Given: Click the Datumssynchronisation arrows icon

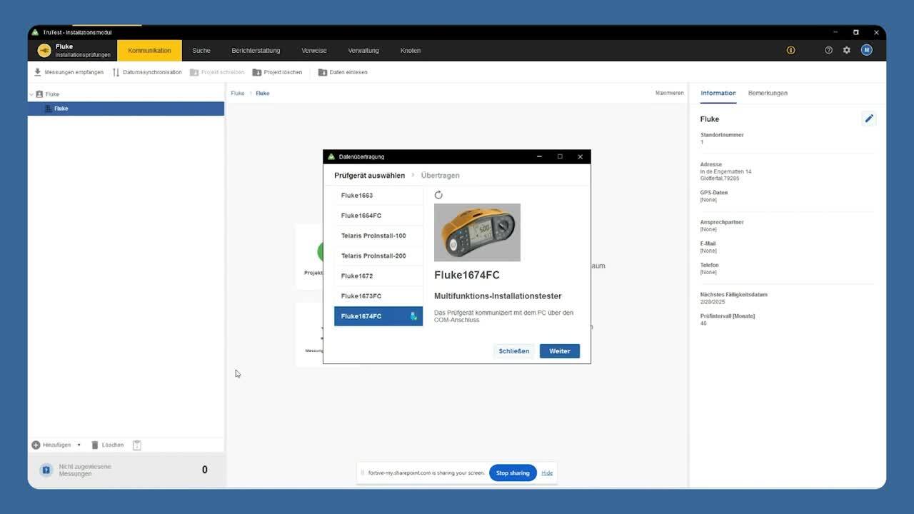Looking at the screenshot, I should [x=116, y=72].
